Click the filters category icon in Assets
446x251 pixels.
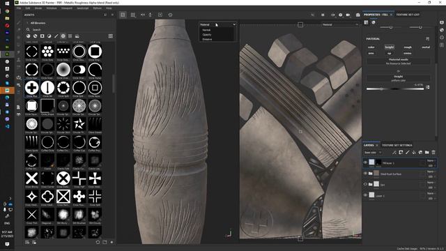tap(49, 36)
